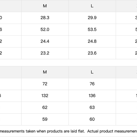Click the 52.0 measurement cell

[x=45, y=30]
